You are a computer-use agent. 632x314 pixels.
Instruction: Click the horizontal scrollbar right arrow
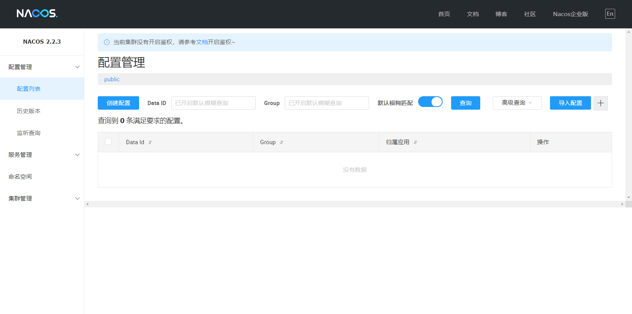(x=622, y=204)
